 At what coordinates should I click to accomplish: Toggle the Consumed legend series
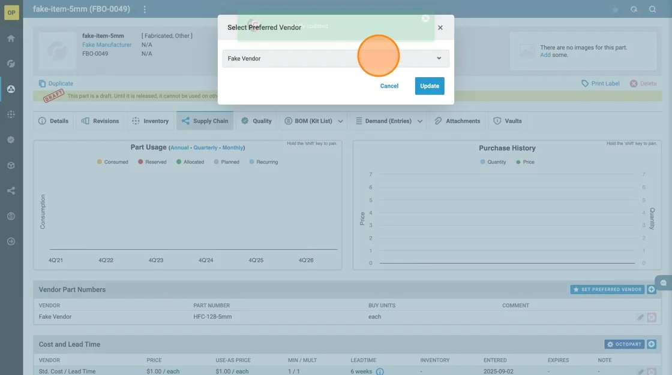coord(112,162)
